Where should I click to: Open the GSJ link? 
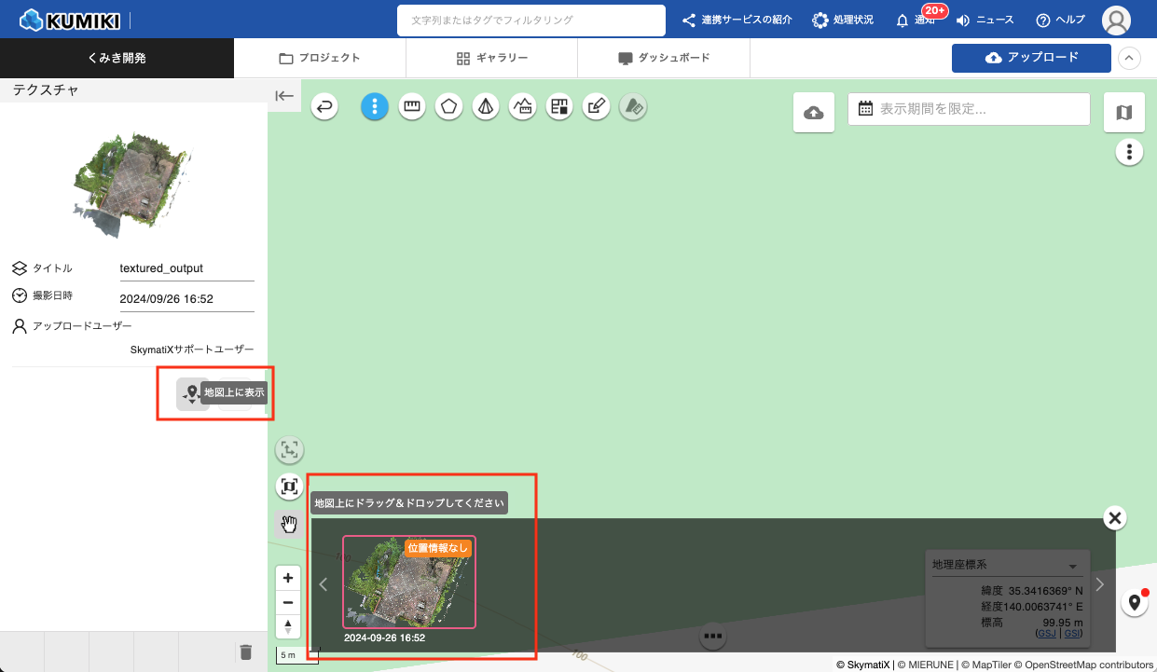click(x=1046, y=634)
